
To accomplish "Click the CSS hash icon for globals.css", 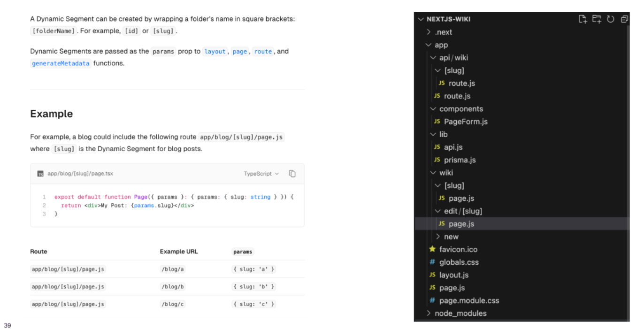I will [x=432, y=262].
